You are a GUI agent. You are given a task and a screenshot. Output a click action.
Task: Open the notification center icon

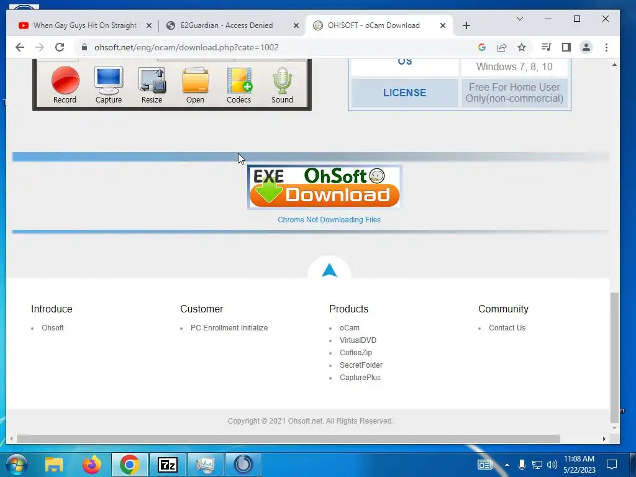tap(611, 465)
